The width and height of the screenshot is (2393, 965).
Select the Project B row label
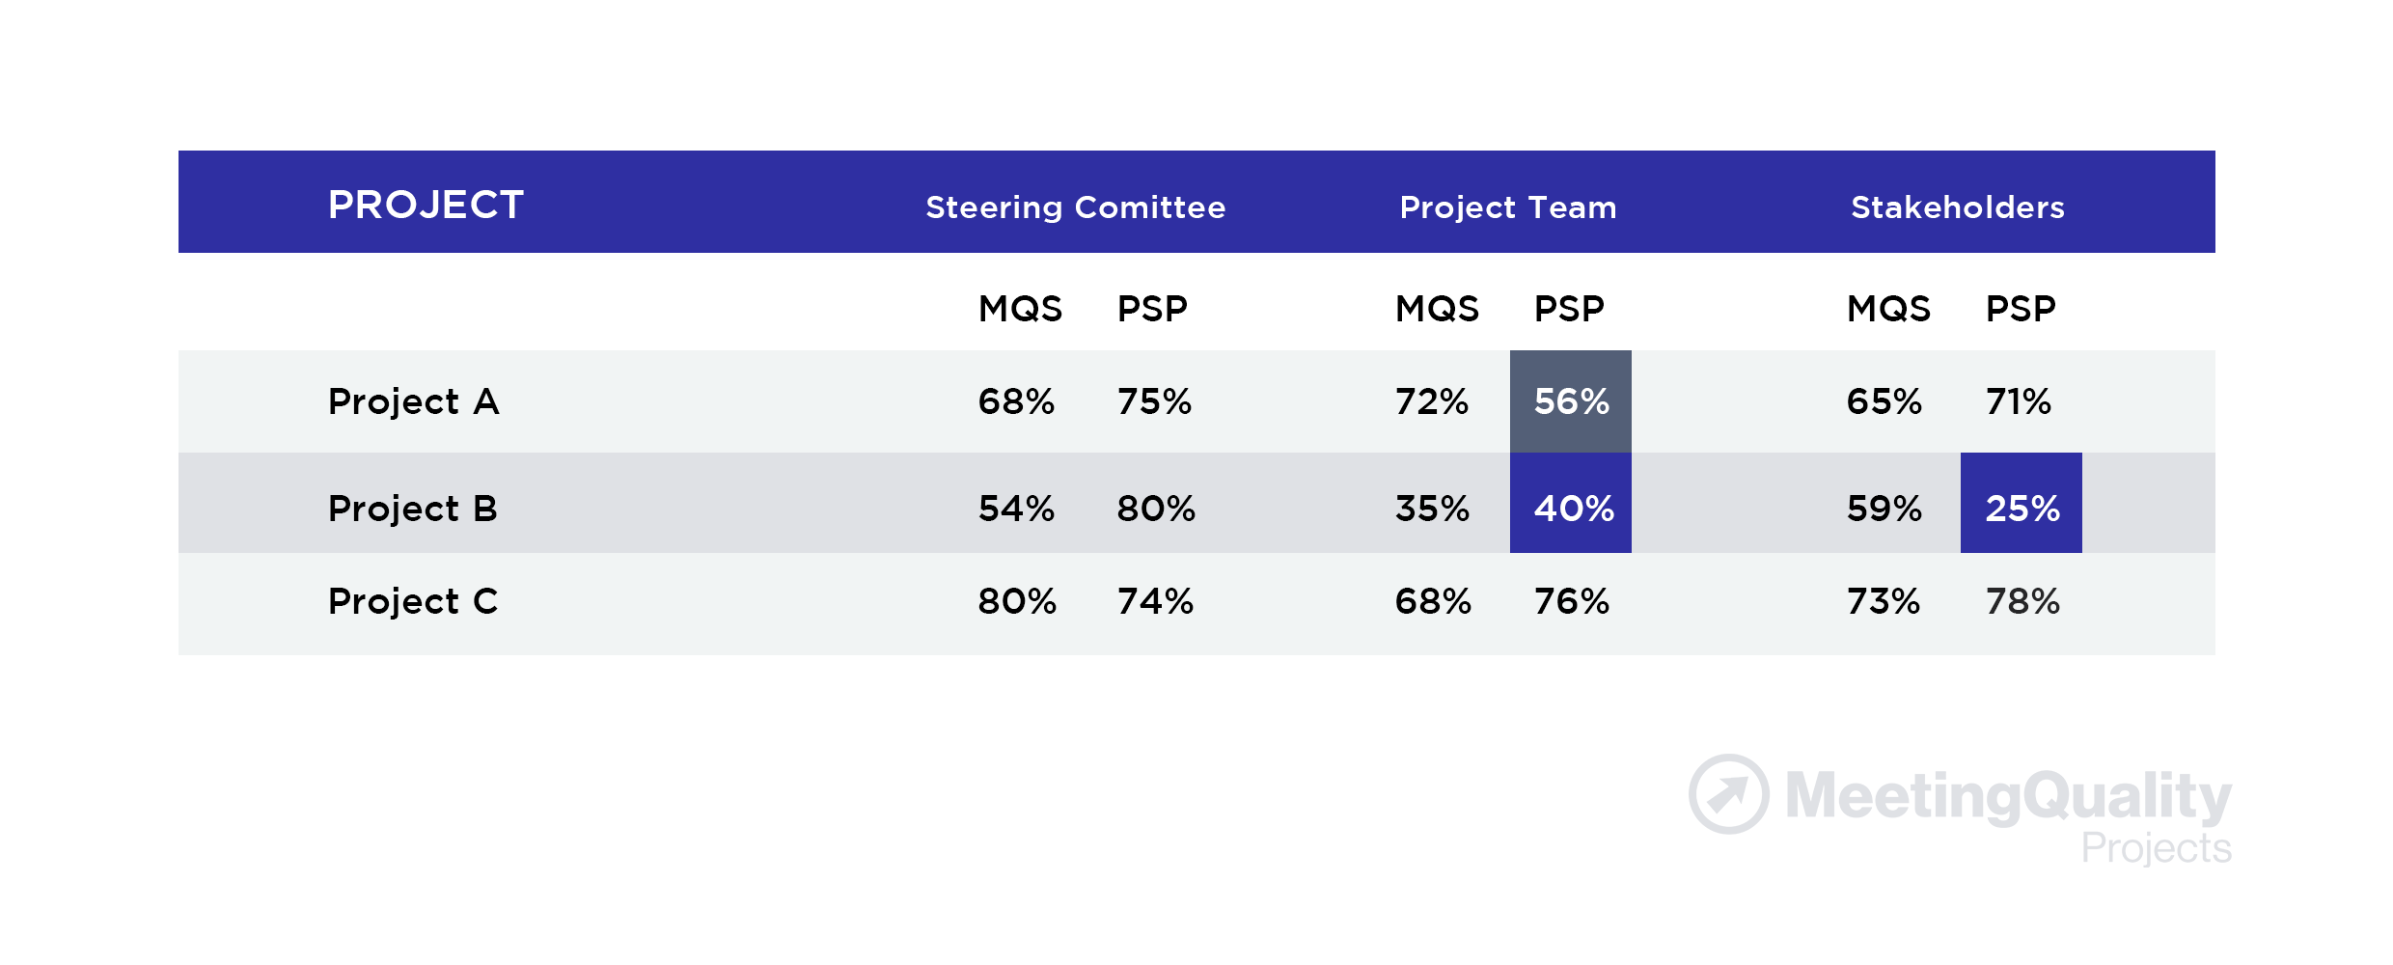(x=412, y=509)
